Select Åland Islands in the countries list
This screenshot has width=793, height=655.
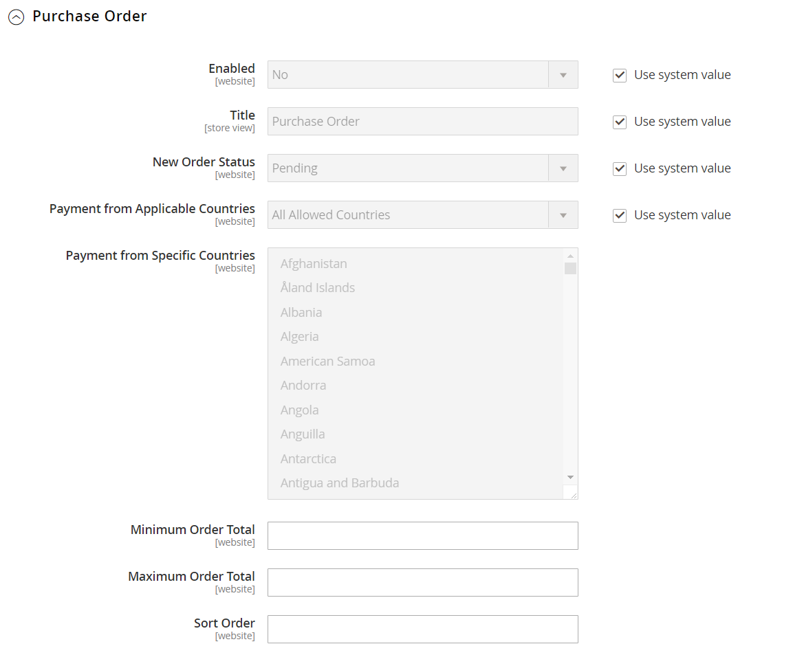(x=415, y=288)
